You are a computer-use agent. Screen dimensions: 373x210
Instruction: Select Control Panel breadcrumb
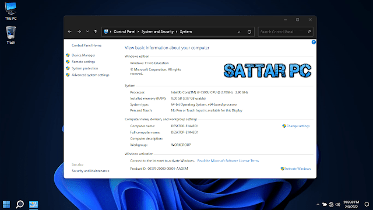tap(124, 32)
